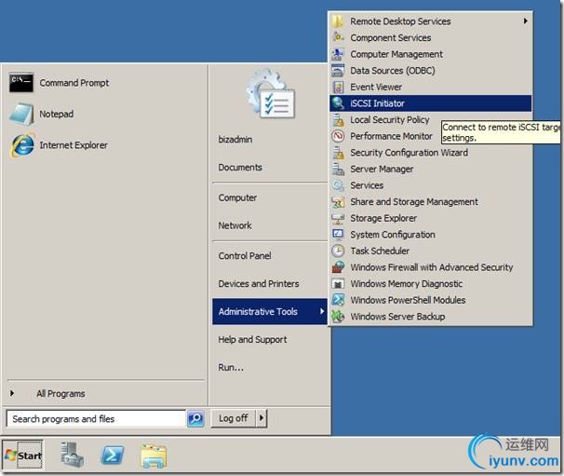
Task: Launch PowerShell from the taskbar
Action: [x=113, y=456]
